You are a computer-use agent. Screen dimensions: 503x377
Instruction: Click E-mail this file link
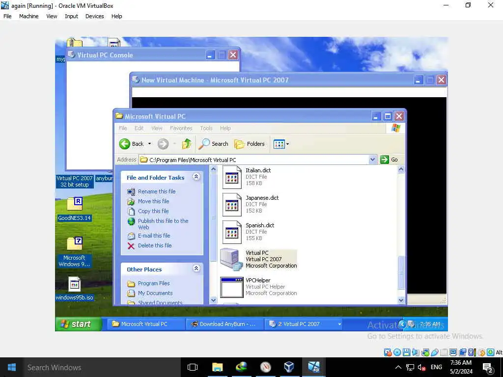click(x=154, y=236)
